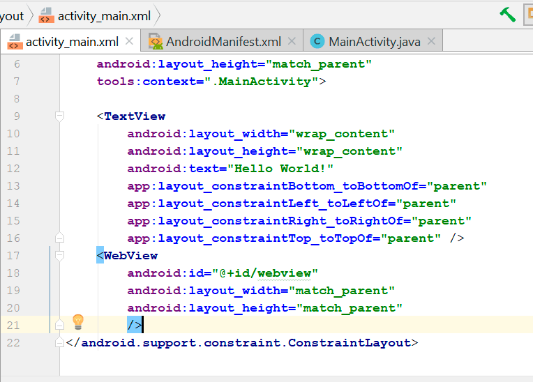Click the line number 9 in gutter
Screen dimensions: 533x382
click(17, 116)
